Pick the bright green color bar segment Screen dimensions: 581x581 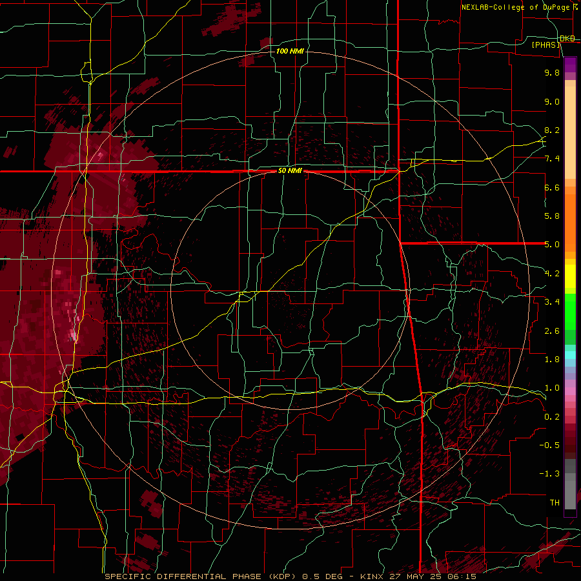coord(570,312)
